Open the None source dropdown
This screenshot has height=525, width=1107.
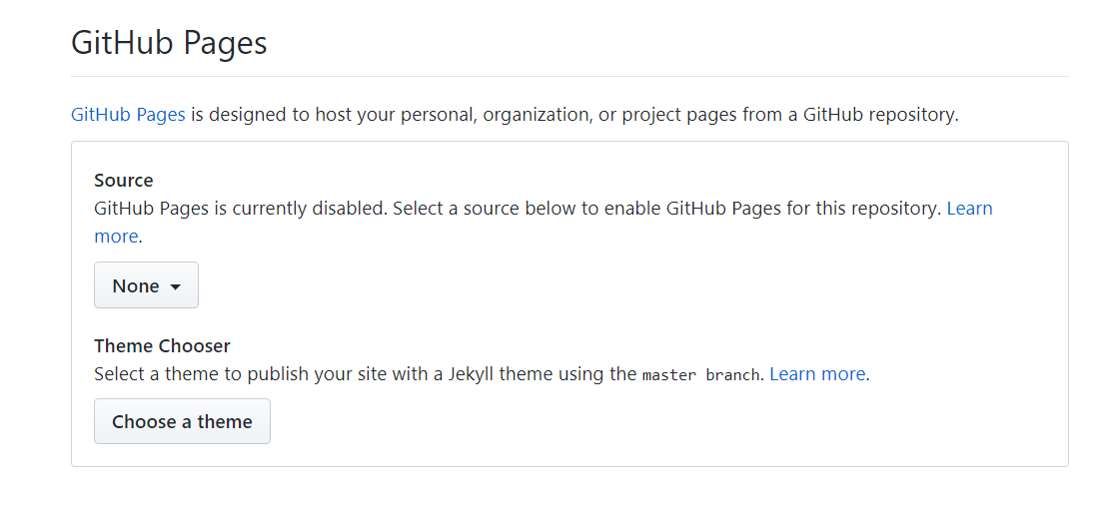click(146, 285)
